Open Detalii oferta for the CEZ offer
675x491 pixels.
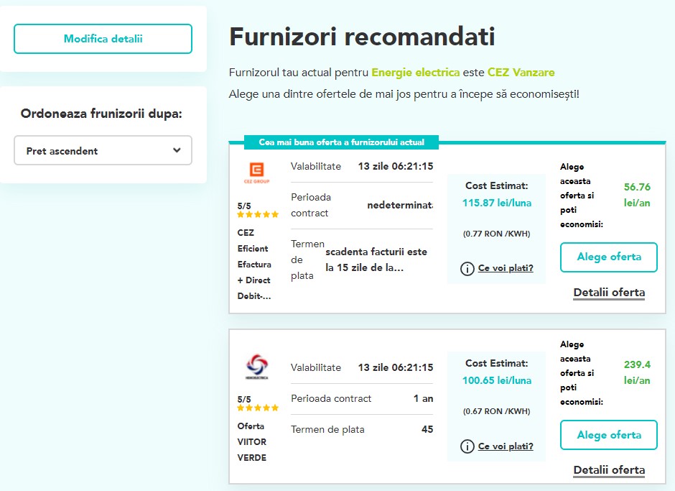(609, 293)
